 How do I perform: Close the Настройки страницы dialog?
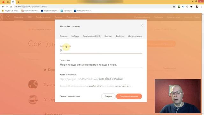(142, 26)
